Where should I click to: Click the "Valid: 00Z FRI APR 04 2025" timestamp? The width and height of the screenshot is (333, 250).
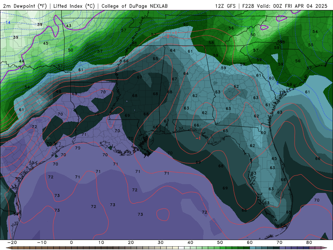click(292, 6)
